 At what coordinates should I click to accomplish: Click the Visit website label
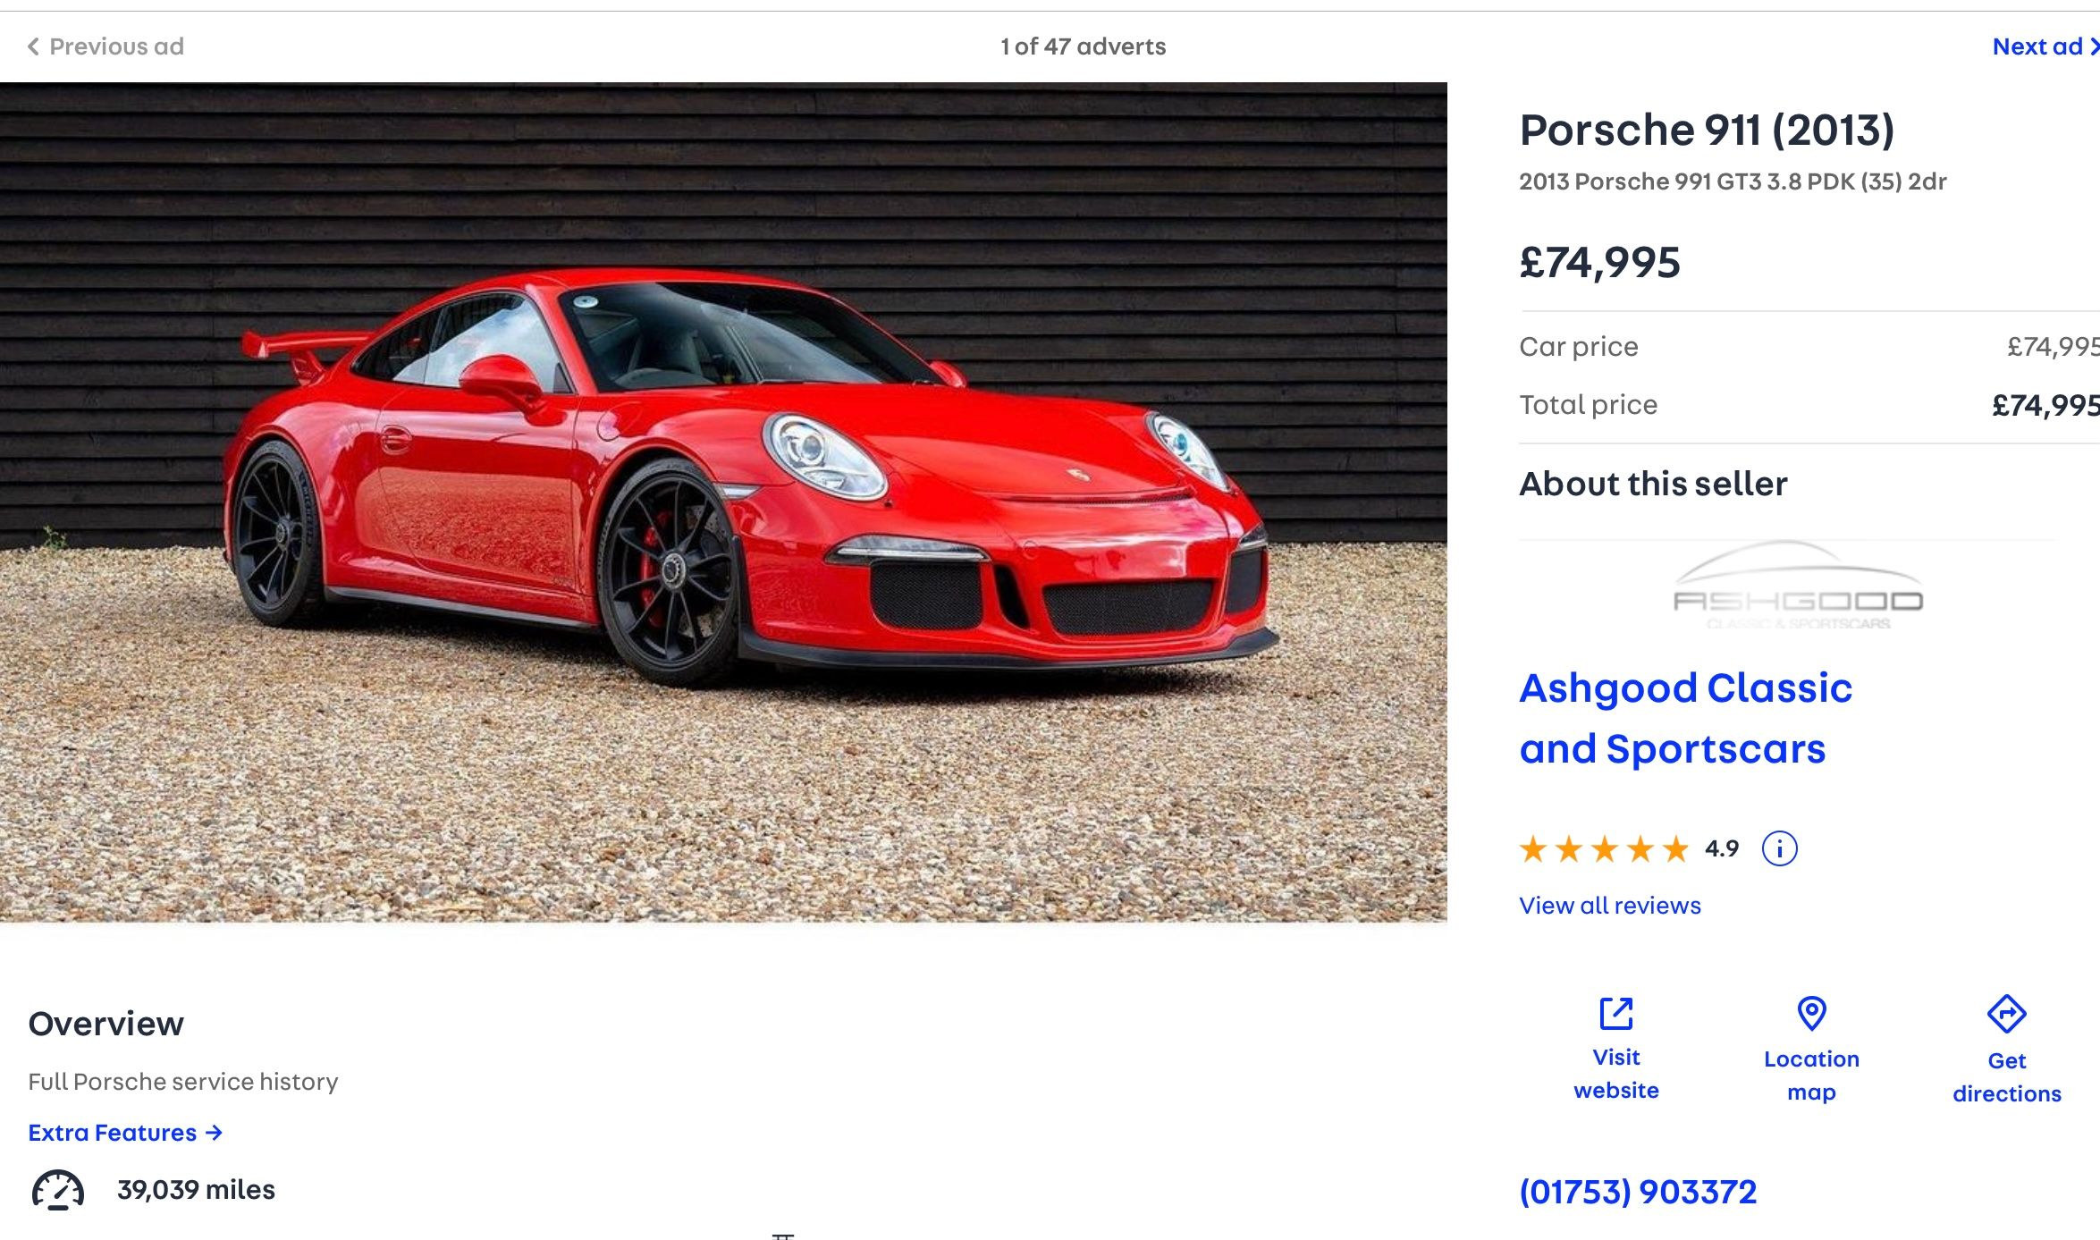[x=1615, y=1074]
